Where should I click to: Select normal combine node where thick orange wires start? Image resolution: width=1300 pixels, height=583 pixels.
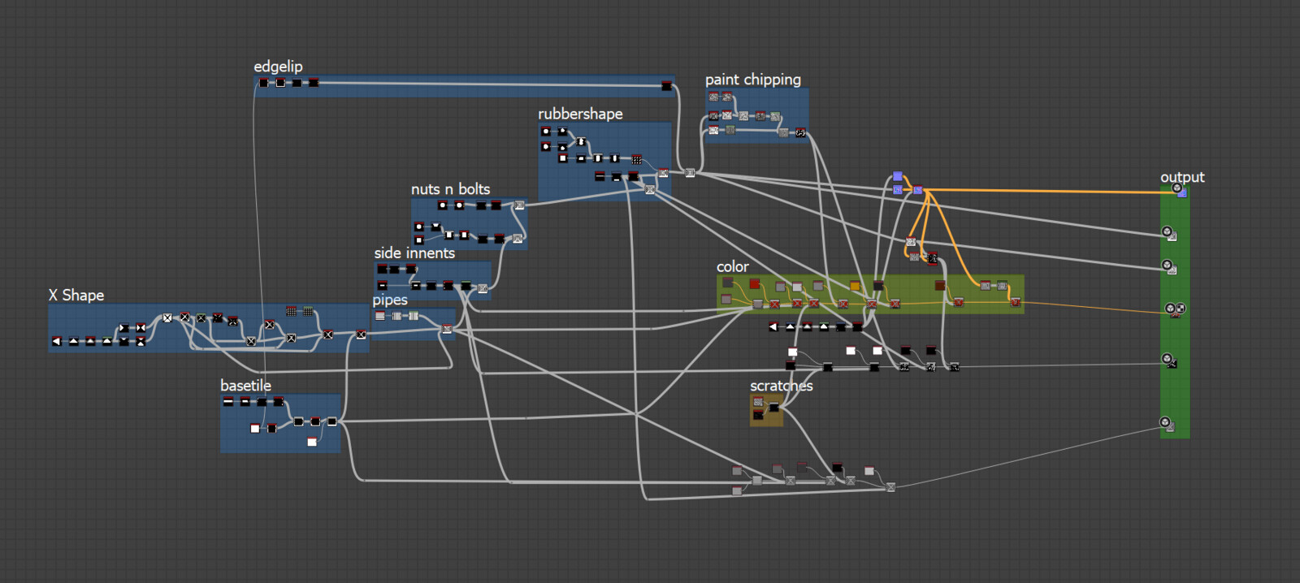coord(918,190)
